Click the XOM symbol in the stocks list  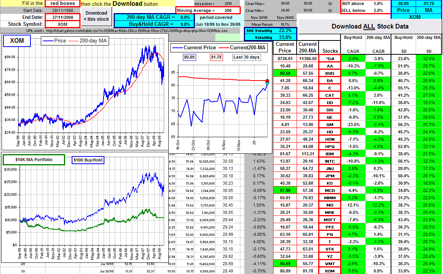click(x=330, y=271)
